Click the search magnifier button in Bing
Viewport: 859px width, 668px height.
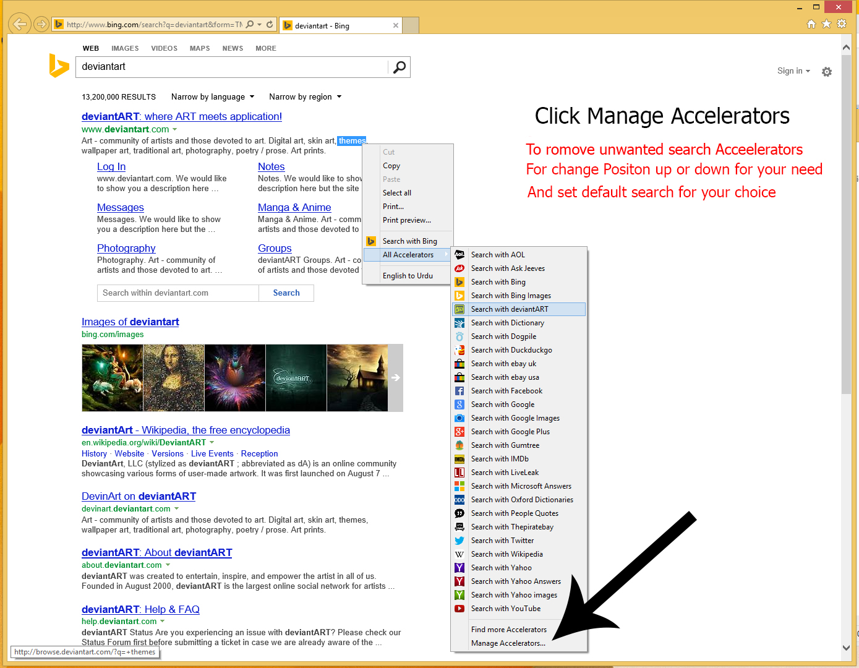pyautogui.click(x=400, y=67)
